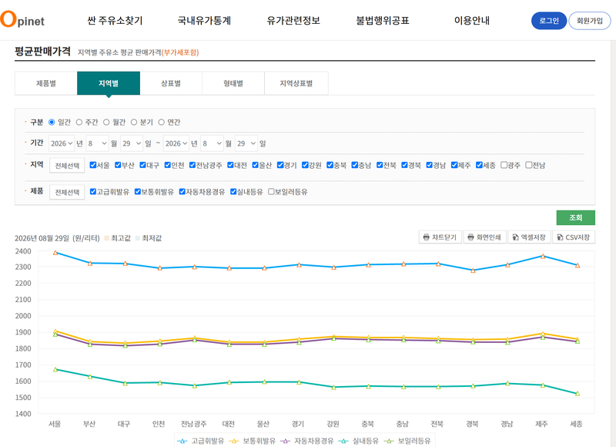Select the 월간 radio button

(106, 123)
